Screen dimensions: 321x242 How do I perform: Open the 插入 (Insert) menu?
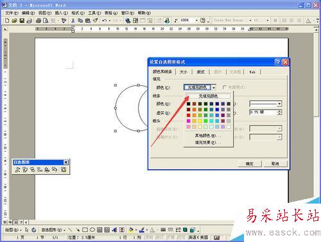coord(62,13)
